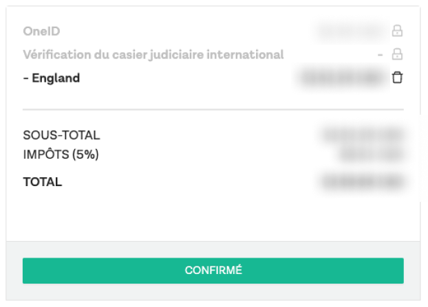The height and width of the screenshot is (307, 428).
Task: Click the IMPÔTS (5%) label
Action: (61, 155)
